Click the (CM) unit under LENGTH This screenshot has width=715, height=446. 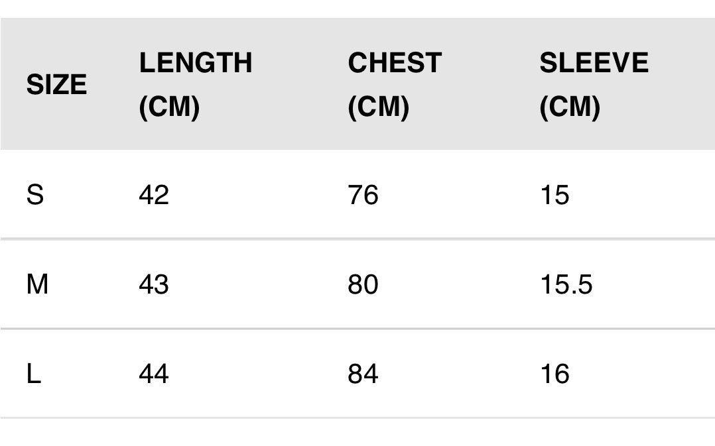pyautogui.click(x=169, y=107)
